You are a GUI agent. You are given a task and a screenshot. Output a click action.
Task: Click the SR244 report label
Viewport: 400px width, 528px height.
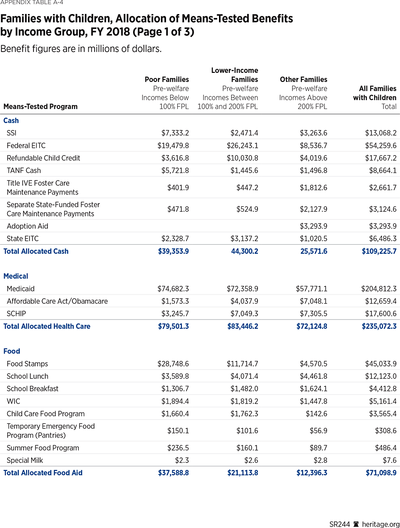[x=340, y=524]
